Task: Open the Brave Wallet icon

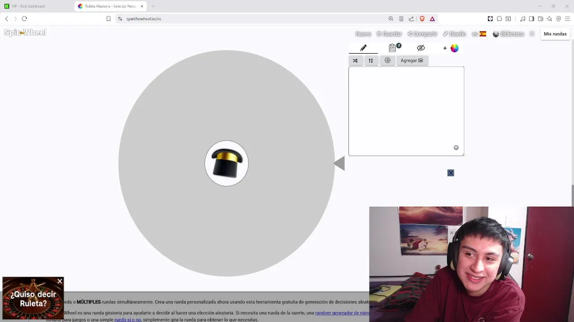Action: click(540, 19)
